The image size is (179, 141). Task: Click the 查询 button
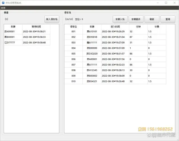168,19
